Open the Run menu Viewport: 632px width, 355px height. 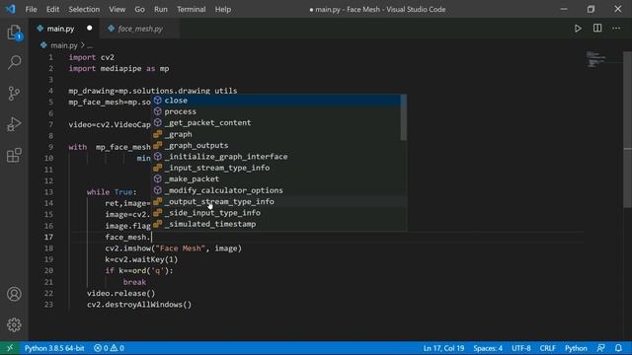(x=160, y=9)
